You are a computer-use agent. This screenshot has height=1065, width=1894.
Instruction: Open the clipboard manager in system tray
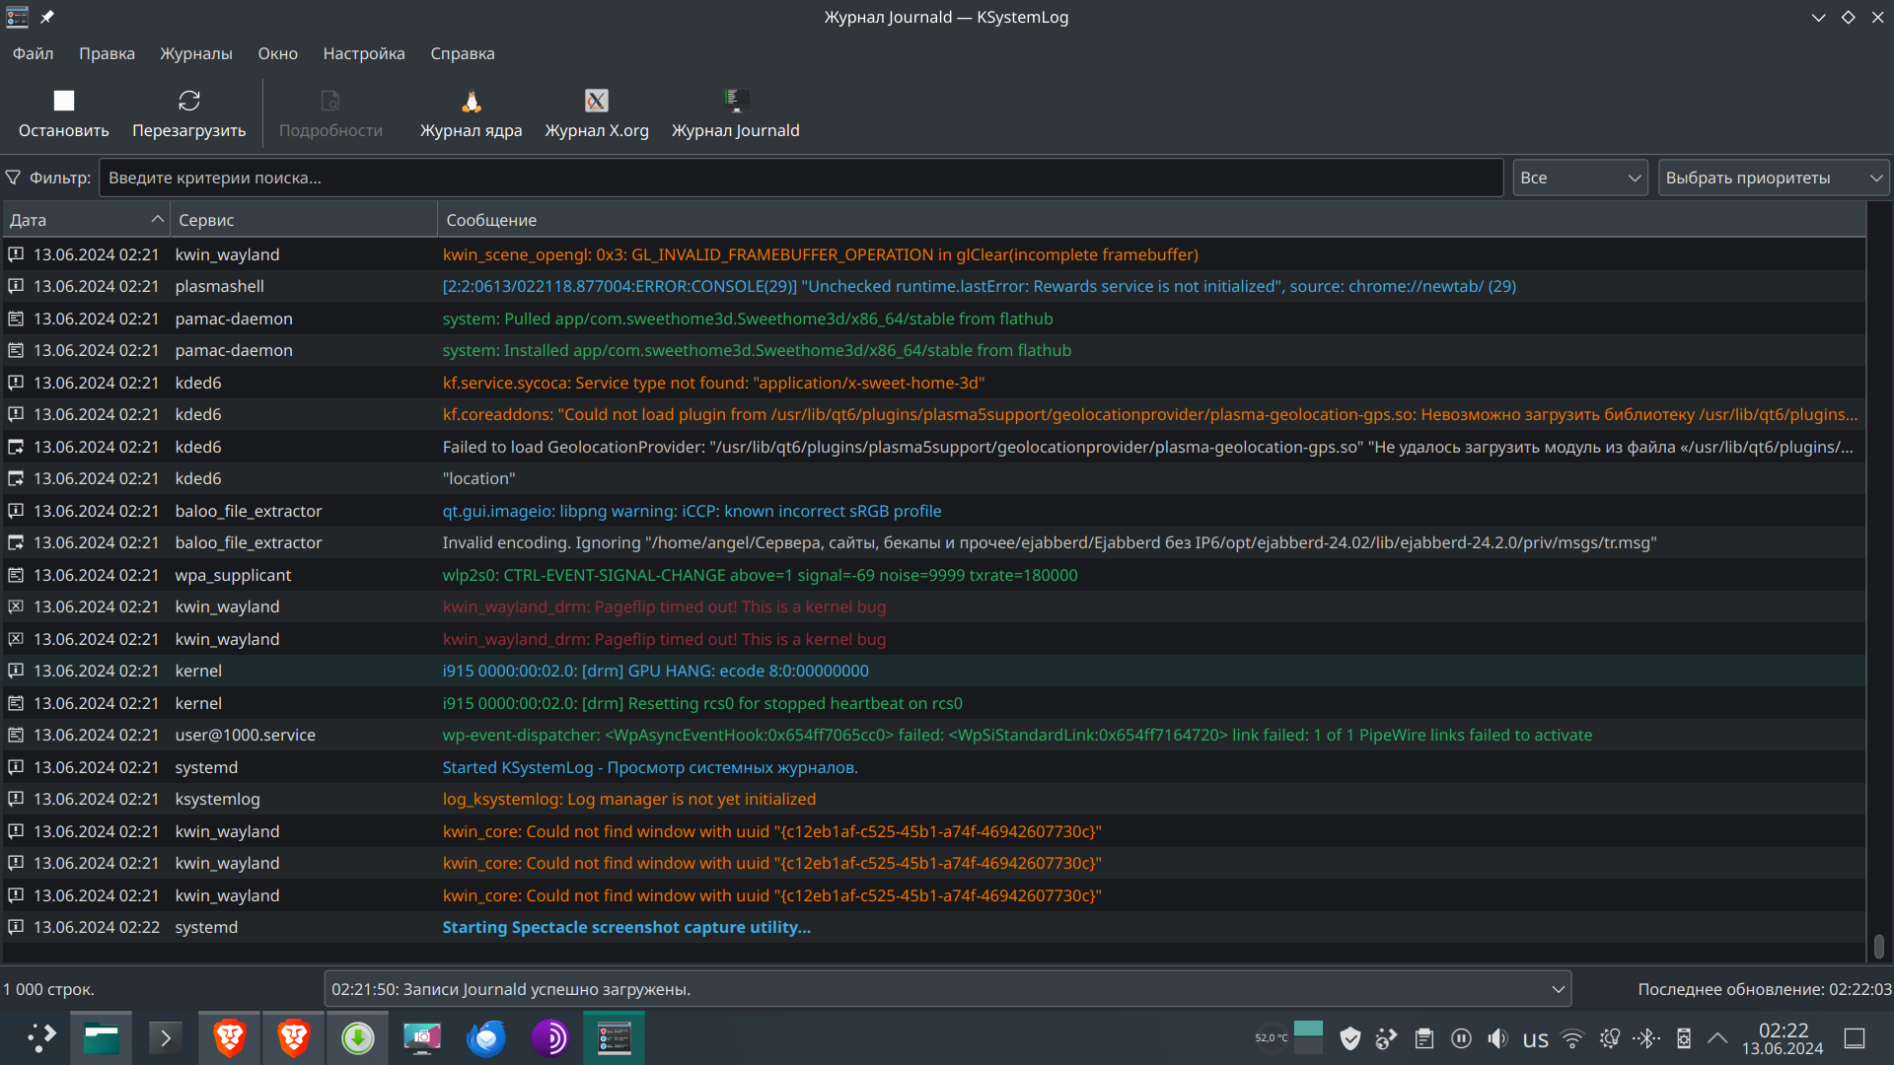(1423, 1037)
